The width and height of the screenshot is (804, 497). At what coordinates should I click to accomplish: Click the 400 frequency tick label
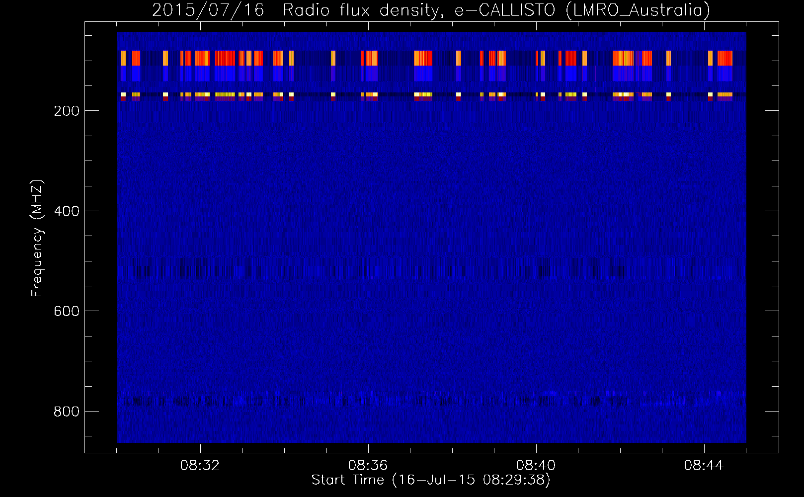66,211
